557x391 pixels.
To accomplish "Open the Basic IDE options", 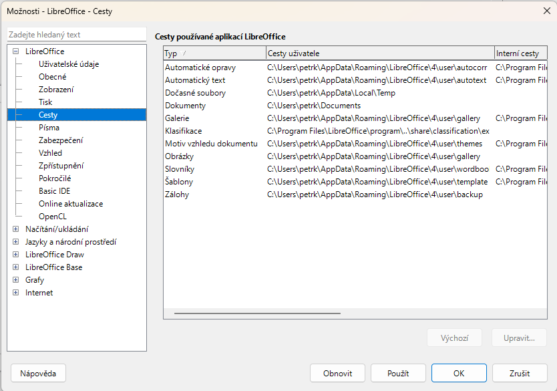I will click(54, 191).
